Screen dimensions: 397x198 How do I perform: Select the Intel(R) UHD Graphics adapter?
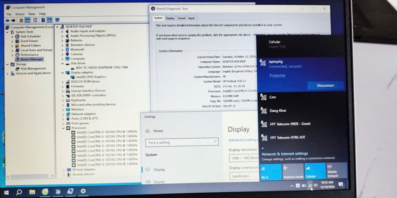(x=90, y=77)
